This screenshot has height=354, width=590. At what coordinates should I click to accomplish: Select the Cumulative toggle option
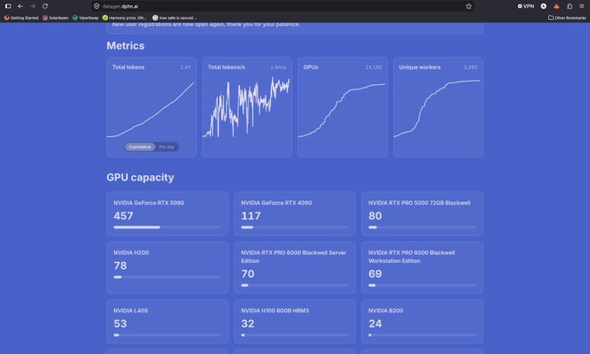tap(140, 147)
